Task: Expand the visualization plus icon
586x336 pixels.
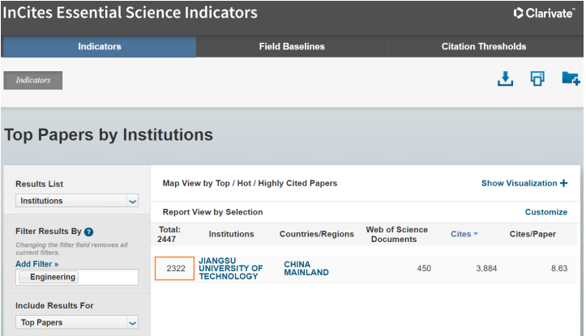Action: click(563, 183)
